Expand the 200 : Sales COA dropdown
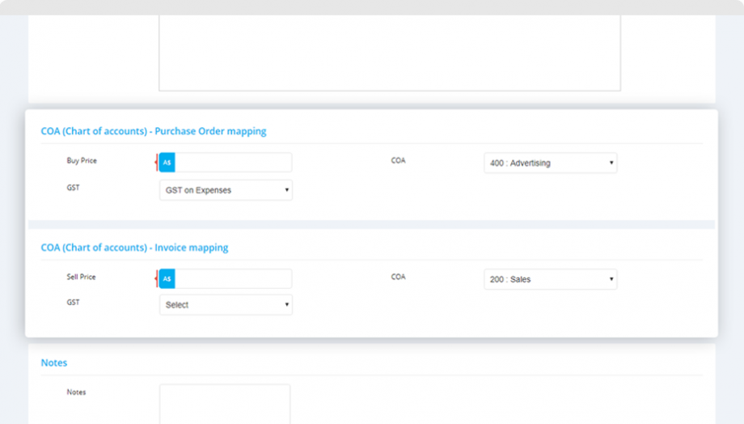Image resolution: width=744 pixels, height=424 pixels. (x=550, y=279)
